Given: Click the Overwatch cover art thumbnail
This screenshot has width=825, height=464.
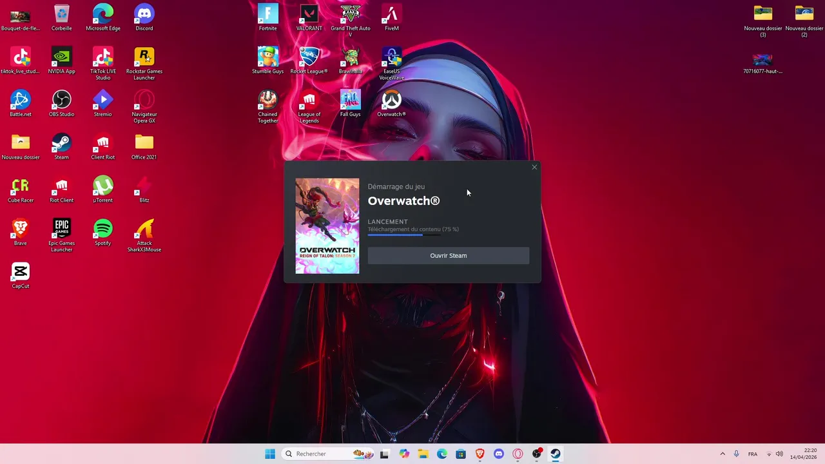Looking at the screenshot, I should 327,226.
